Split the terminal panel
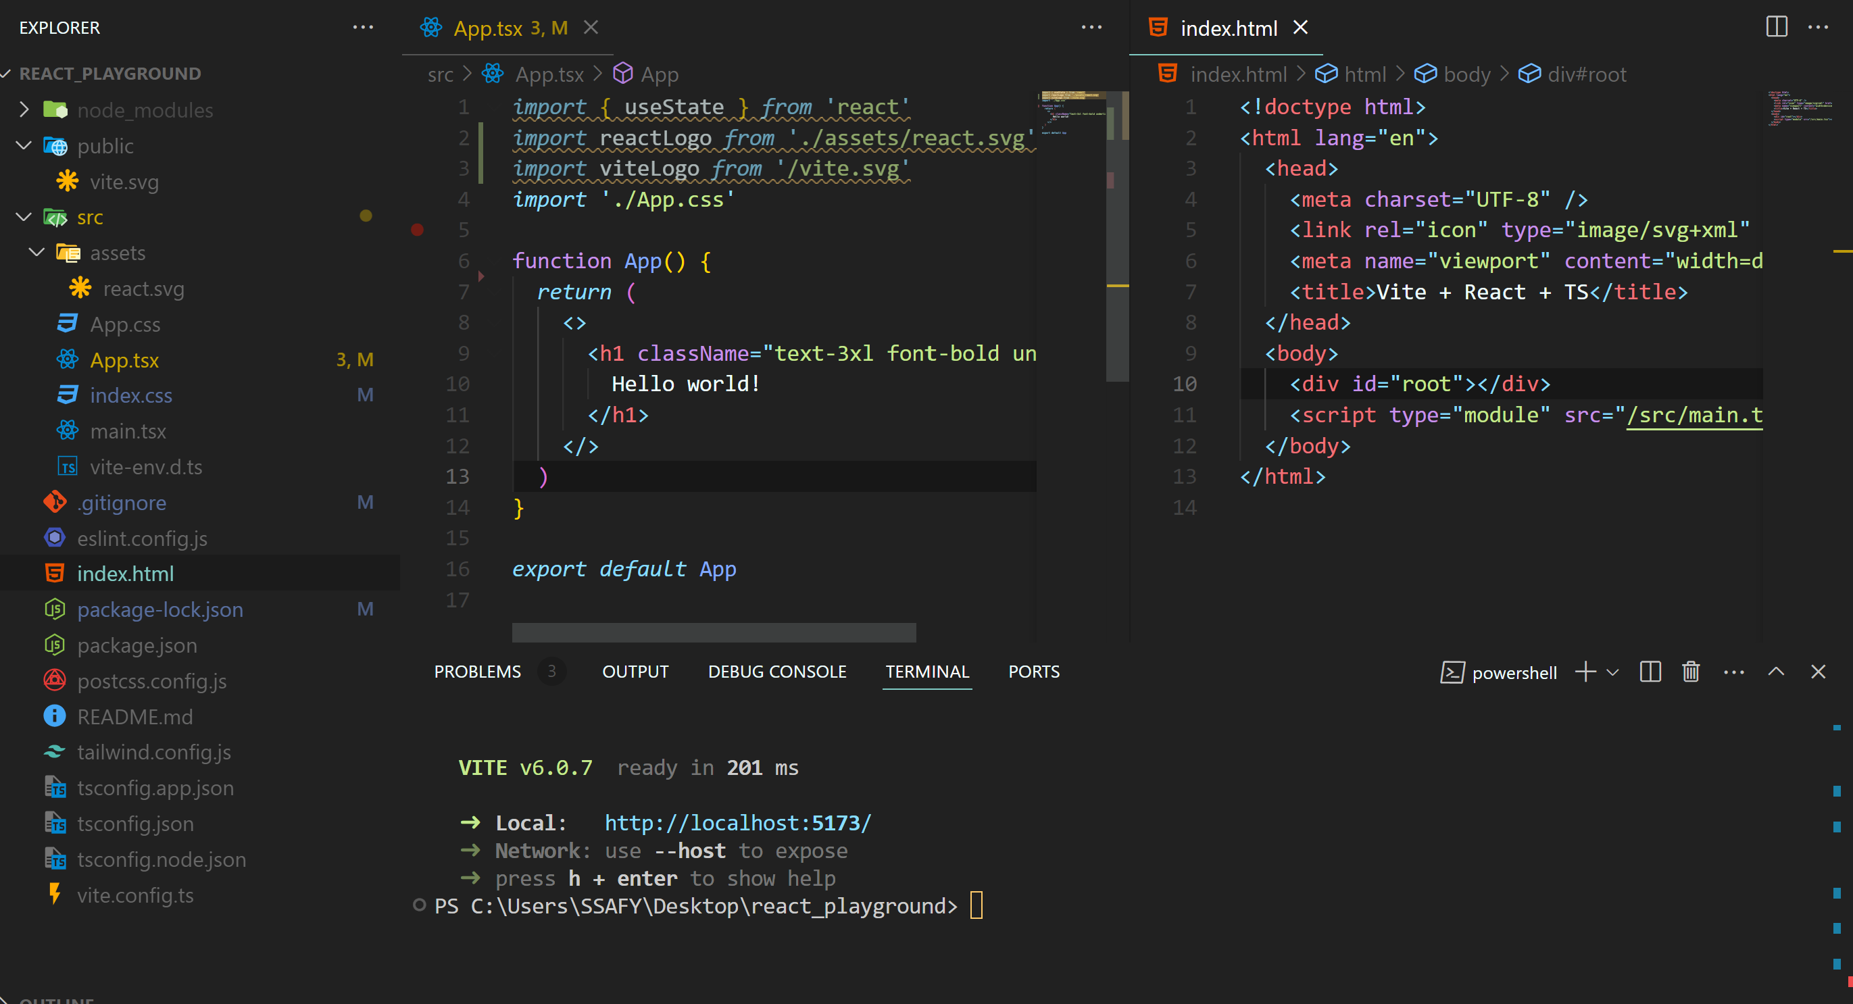 1650,672
